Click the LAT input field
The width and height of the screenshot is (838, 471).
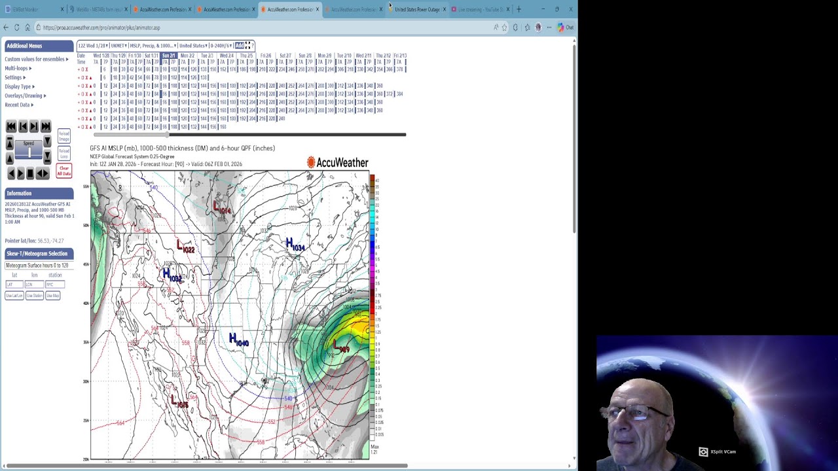tap(14, 285)
